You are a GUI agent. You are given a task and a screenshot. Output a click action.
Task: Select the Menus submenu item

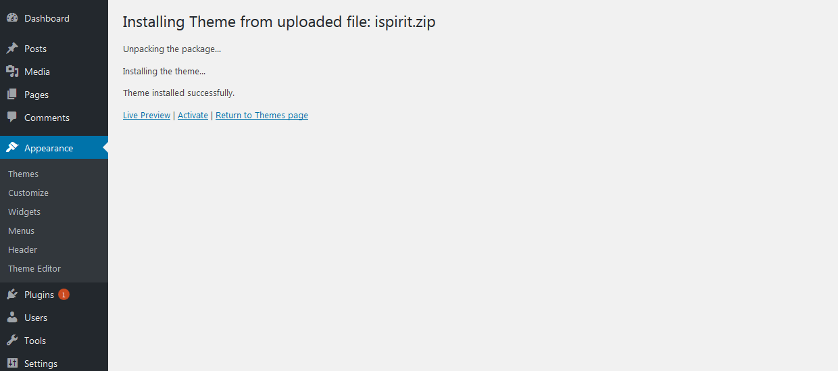coord(22,230)
